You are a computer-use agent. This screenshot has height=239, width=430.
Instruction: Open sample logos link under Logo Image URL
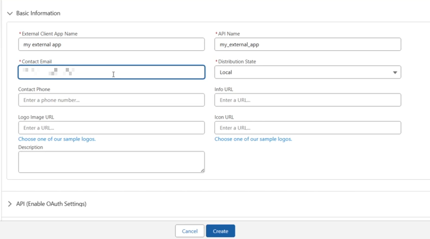[57, 139]
